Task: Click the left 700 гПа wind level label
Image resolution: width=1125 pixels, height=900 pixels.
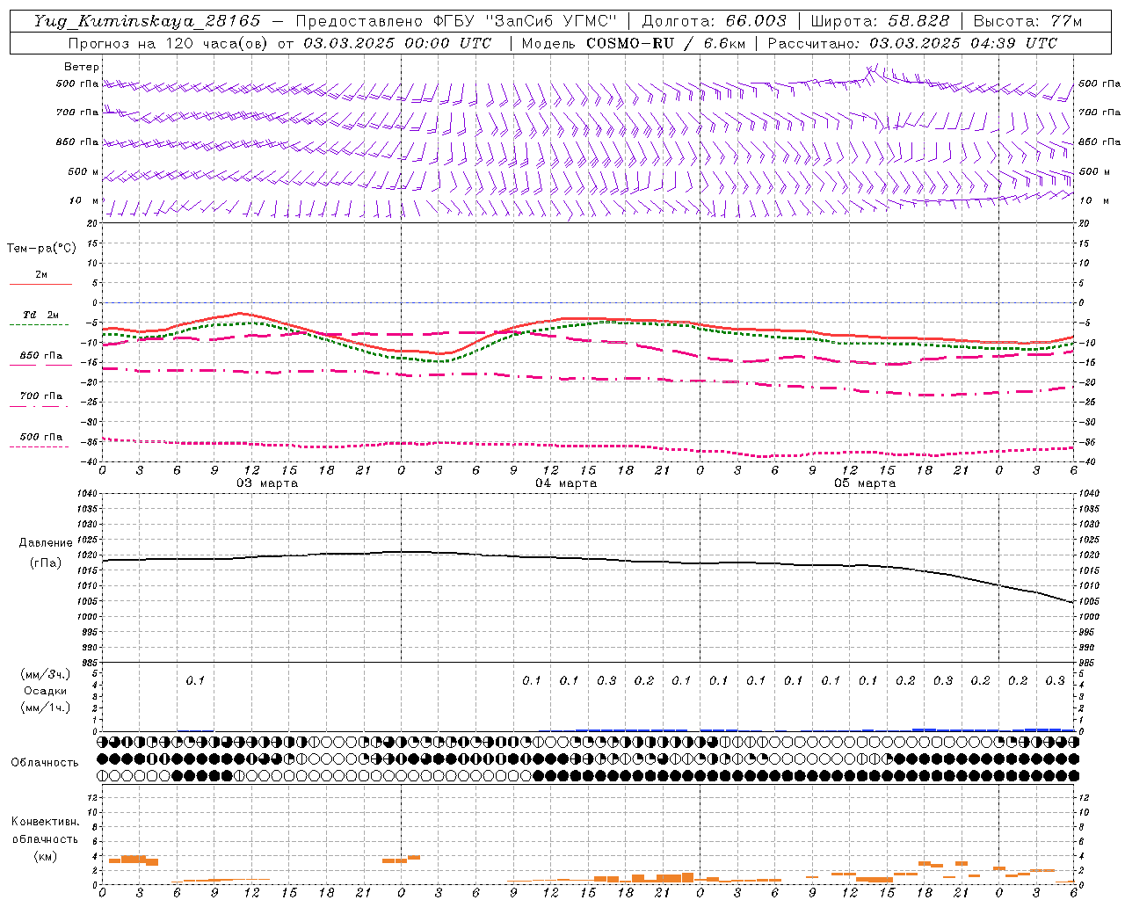Action: [x=77, y=112]
